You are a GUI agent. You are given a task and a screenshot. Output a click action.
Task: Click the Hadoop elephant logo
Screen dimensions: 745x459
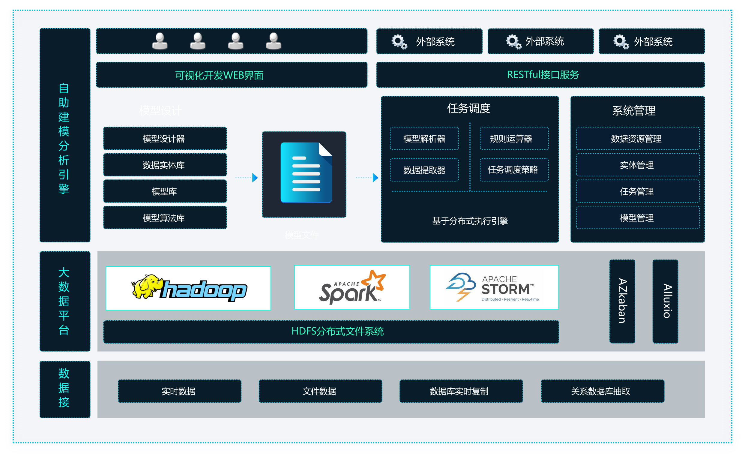tap(188, 288)
